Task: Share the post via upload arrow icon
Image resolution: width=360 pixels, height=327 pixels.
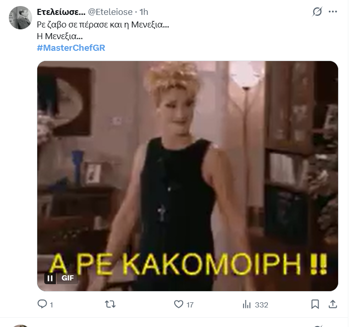Action: point(333,304)
